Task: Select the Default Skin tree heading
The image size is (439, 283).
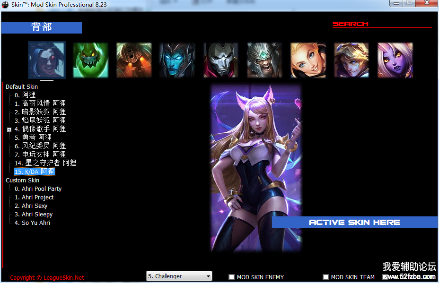Action: [22, 86]
